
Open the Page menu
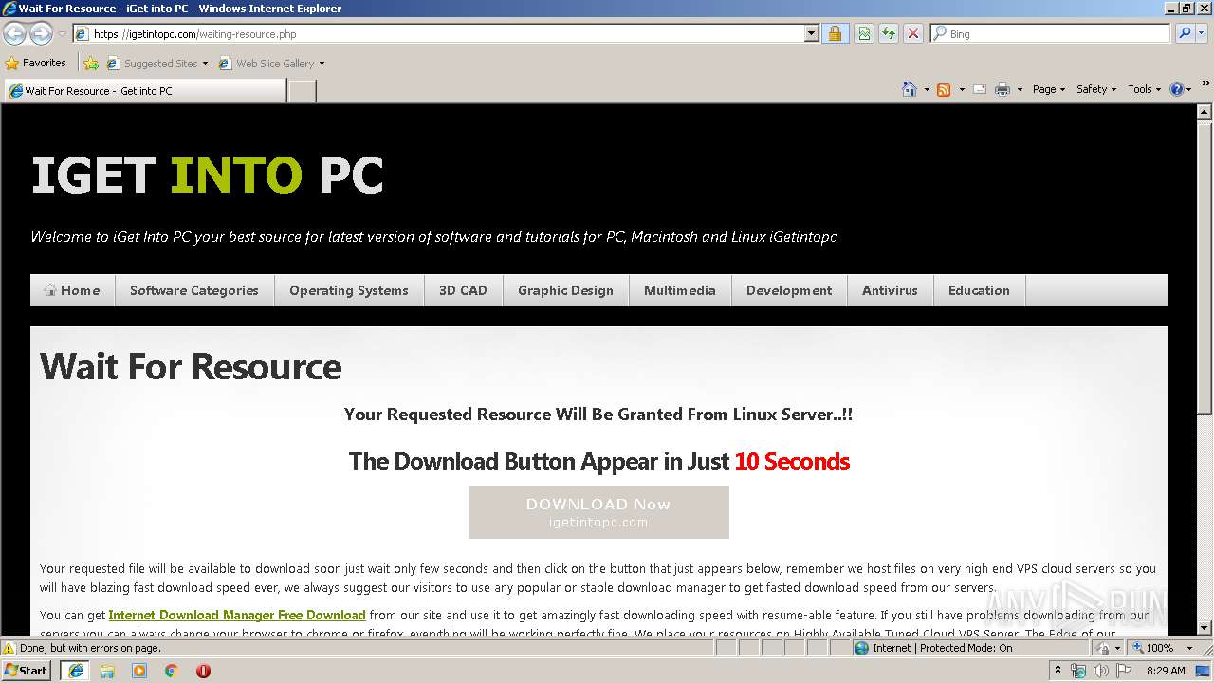pos(1048,89)
